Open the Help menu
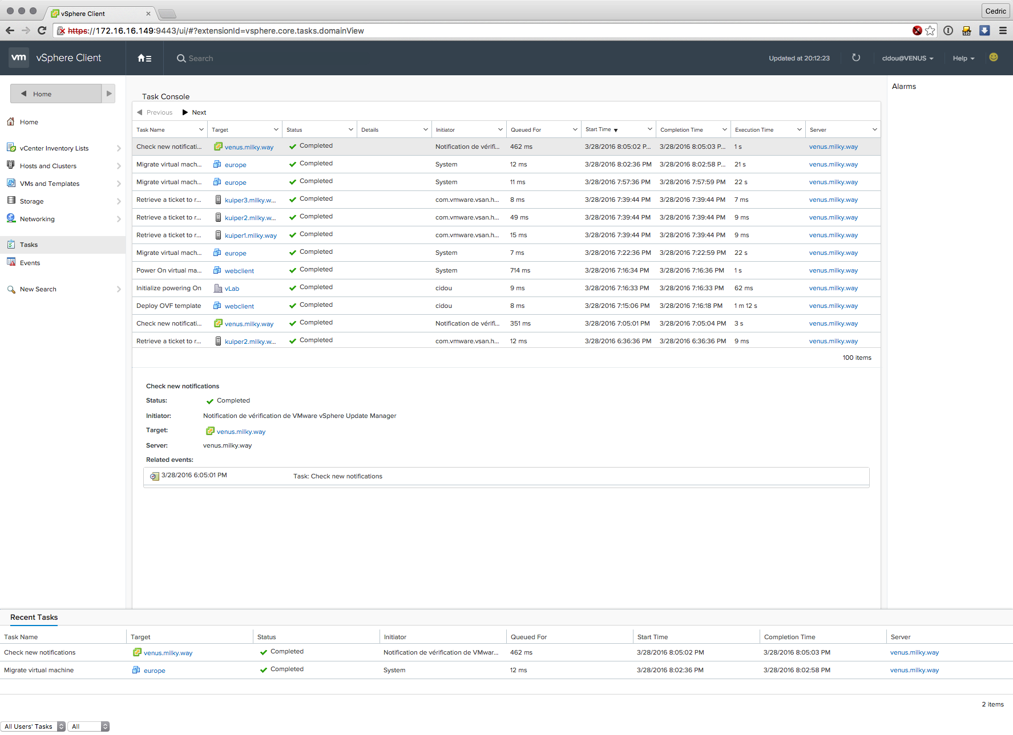The height and width of the screenshot is (735, 1013). click(x=963, y=58)
